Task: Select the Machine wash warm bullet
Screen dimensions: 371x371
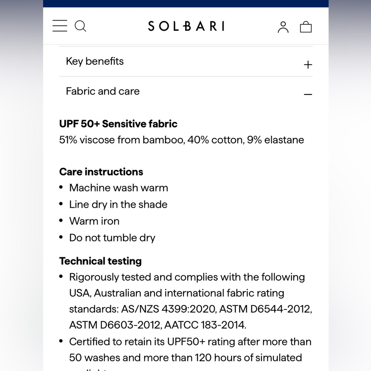Action: coord(119,188)
